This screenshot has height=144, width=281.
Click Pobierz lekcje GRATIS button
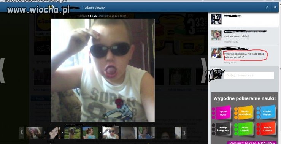[x=252, y=142]
